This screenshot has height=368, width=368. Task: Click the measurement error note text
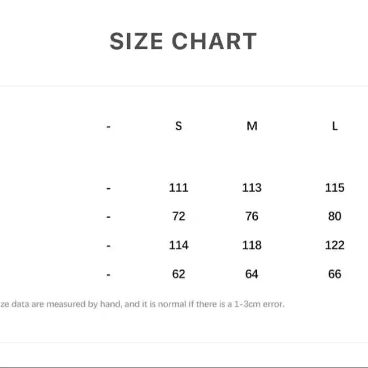(x=142, y=304)
